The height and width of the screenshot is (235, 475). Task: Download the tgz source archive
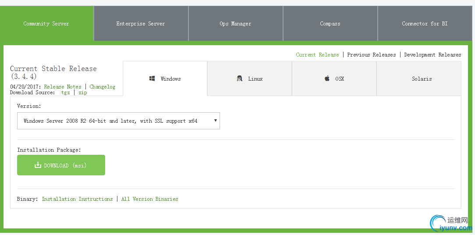tap(65, 93)
